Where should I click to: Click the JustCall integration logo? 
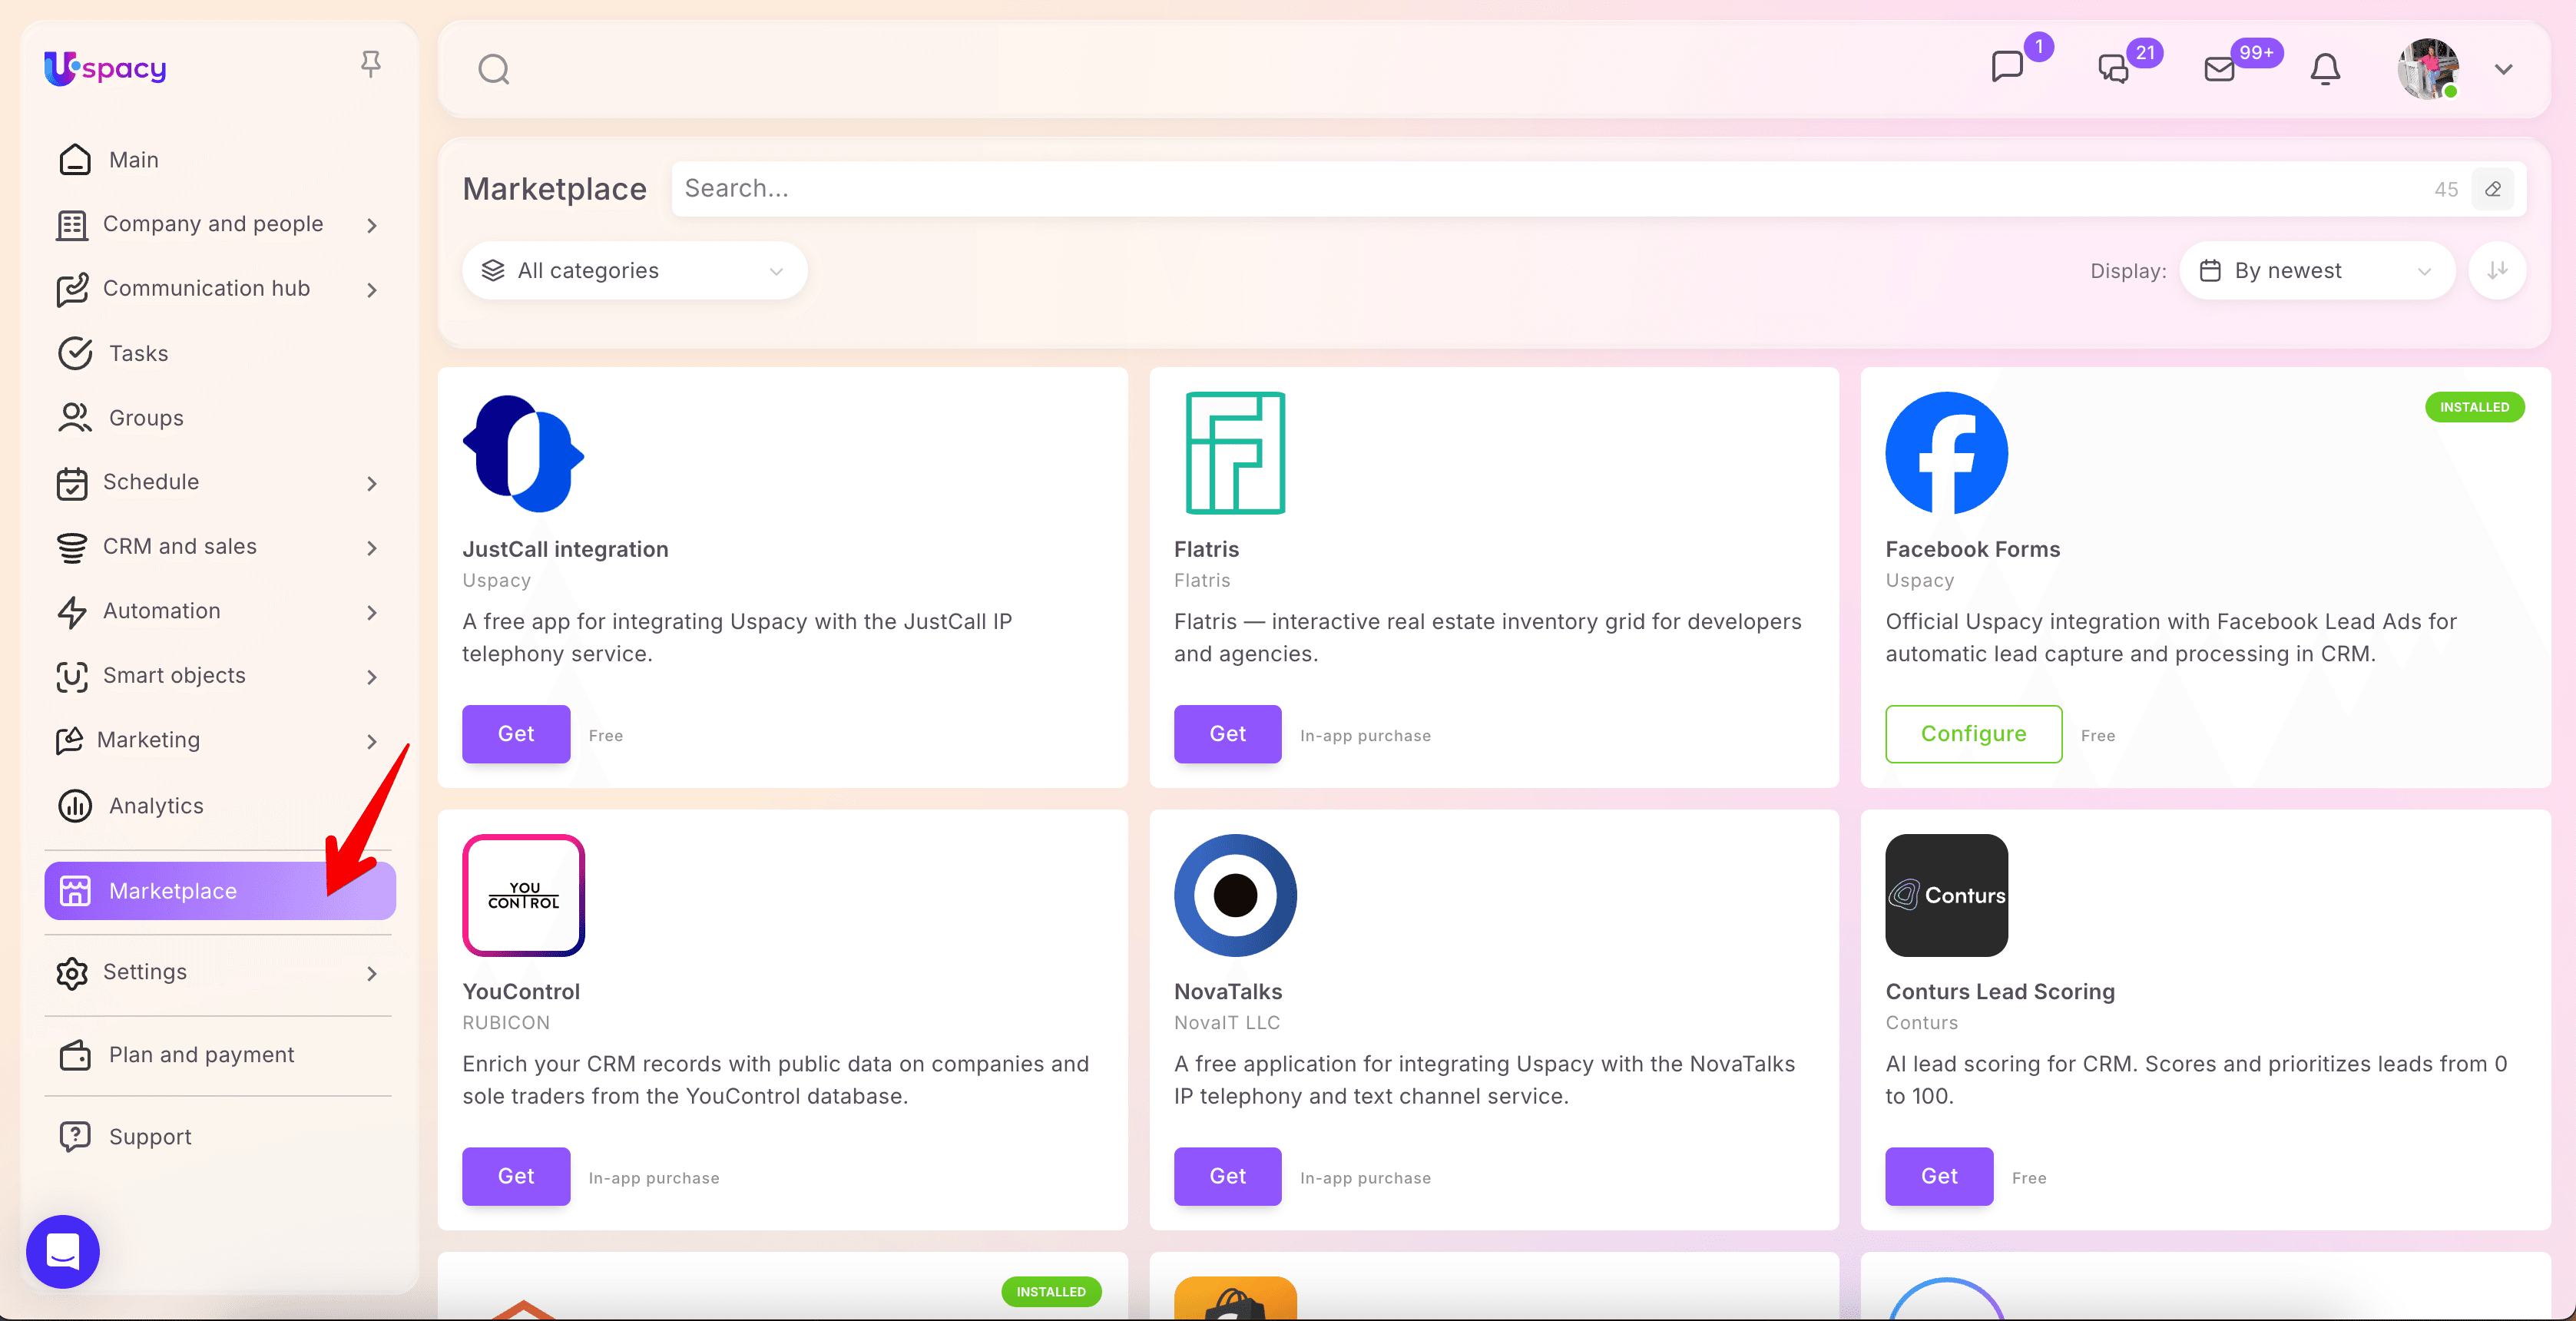524,453
